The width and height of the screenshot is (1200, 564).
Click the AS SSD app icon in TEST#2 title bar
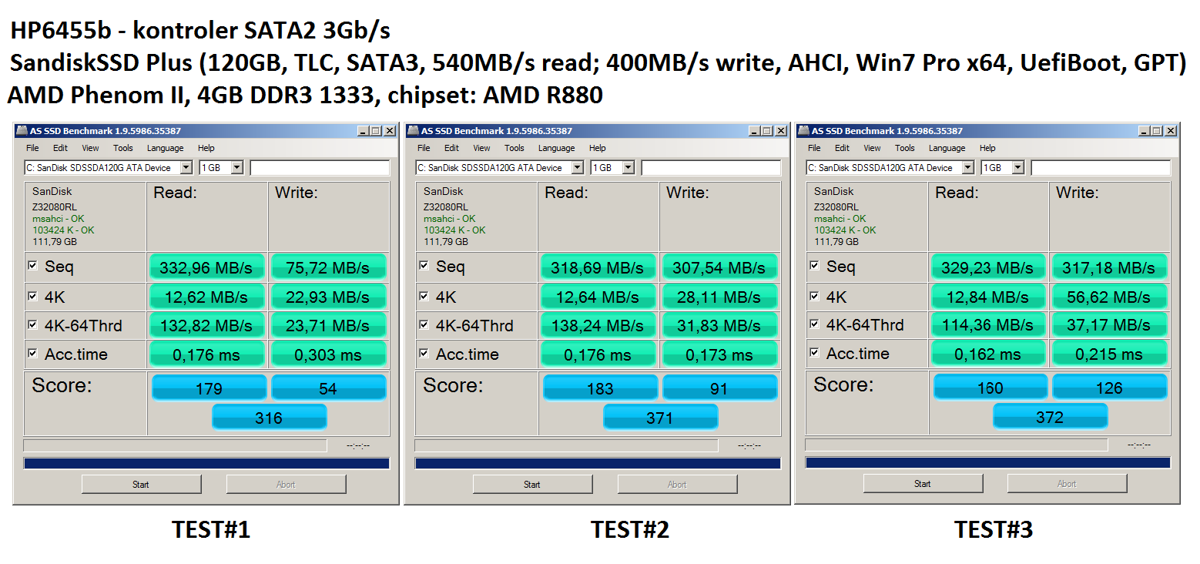[414, 131]
